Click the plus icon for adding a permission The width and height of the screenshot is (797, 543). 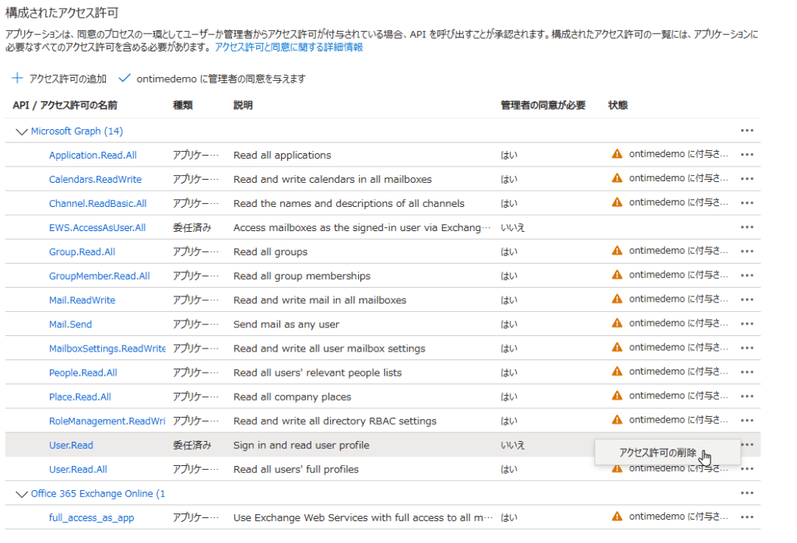[17, 79]
